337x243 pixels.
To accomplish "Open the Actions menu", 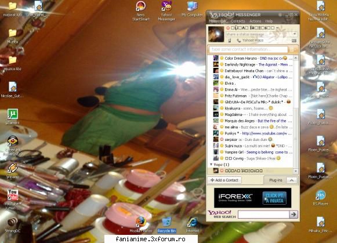I will coord(255,21).
